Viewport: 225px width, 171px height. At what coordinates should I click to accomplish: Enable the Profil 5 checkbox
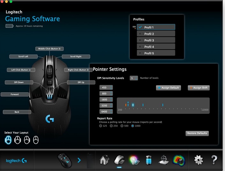point(140,53)
